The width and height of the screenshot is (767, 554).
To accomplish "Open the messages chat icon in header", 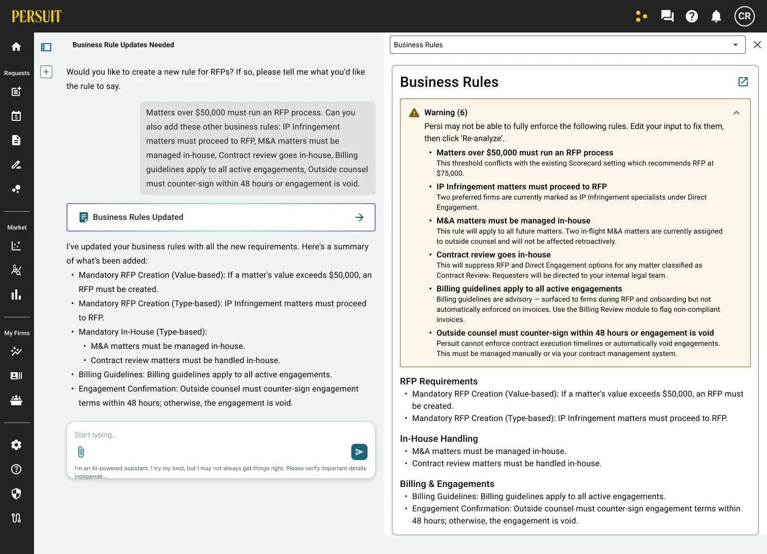I will click(x=667, y=16).
